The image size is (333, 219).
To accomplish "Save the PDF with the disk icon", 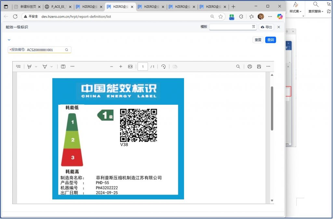I will tap(259, 66).
